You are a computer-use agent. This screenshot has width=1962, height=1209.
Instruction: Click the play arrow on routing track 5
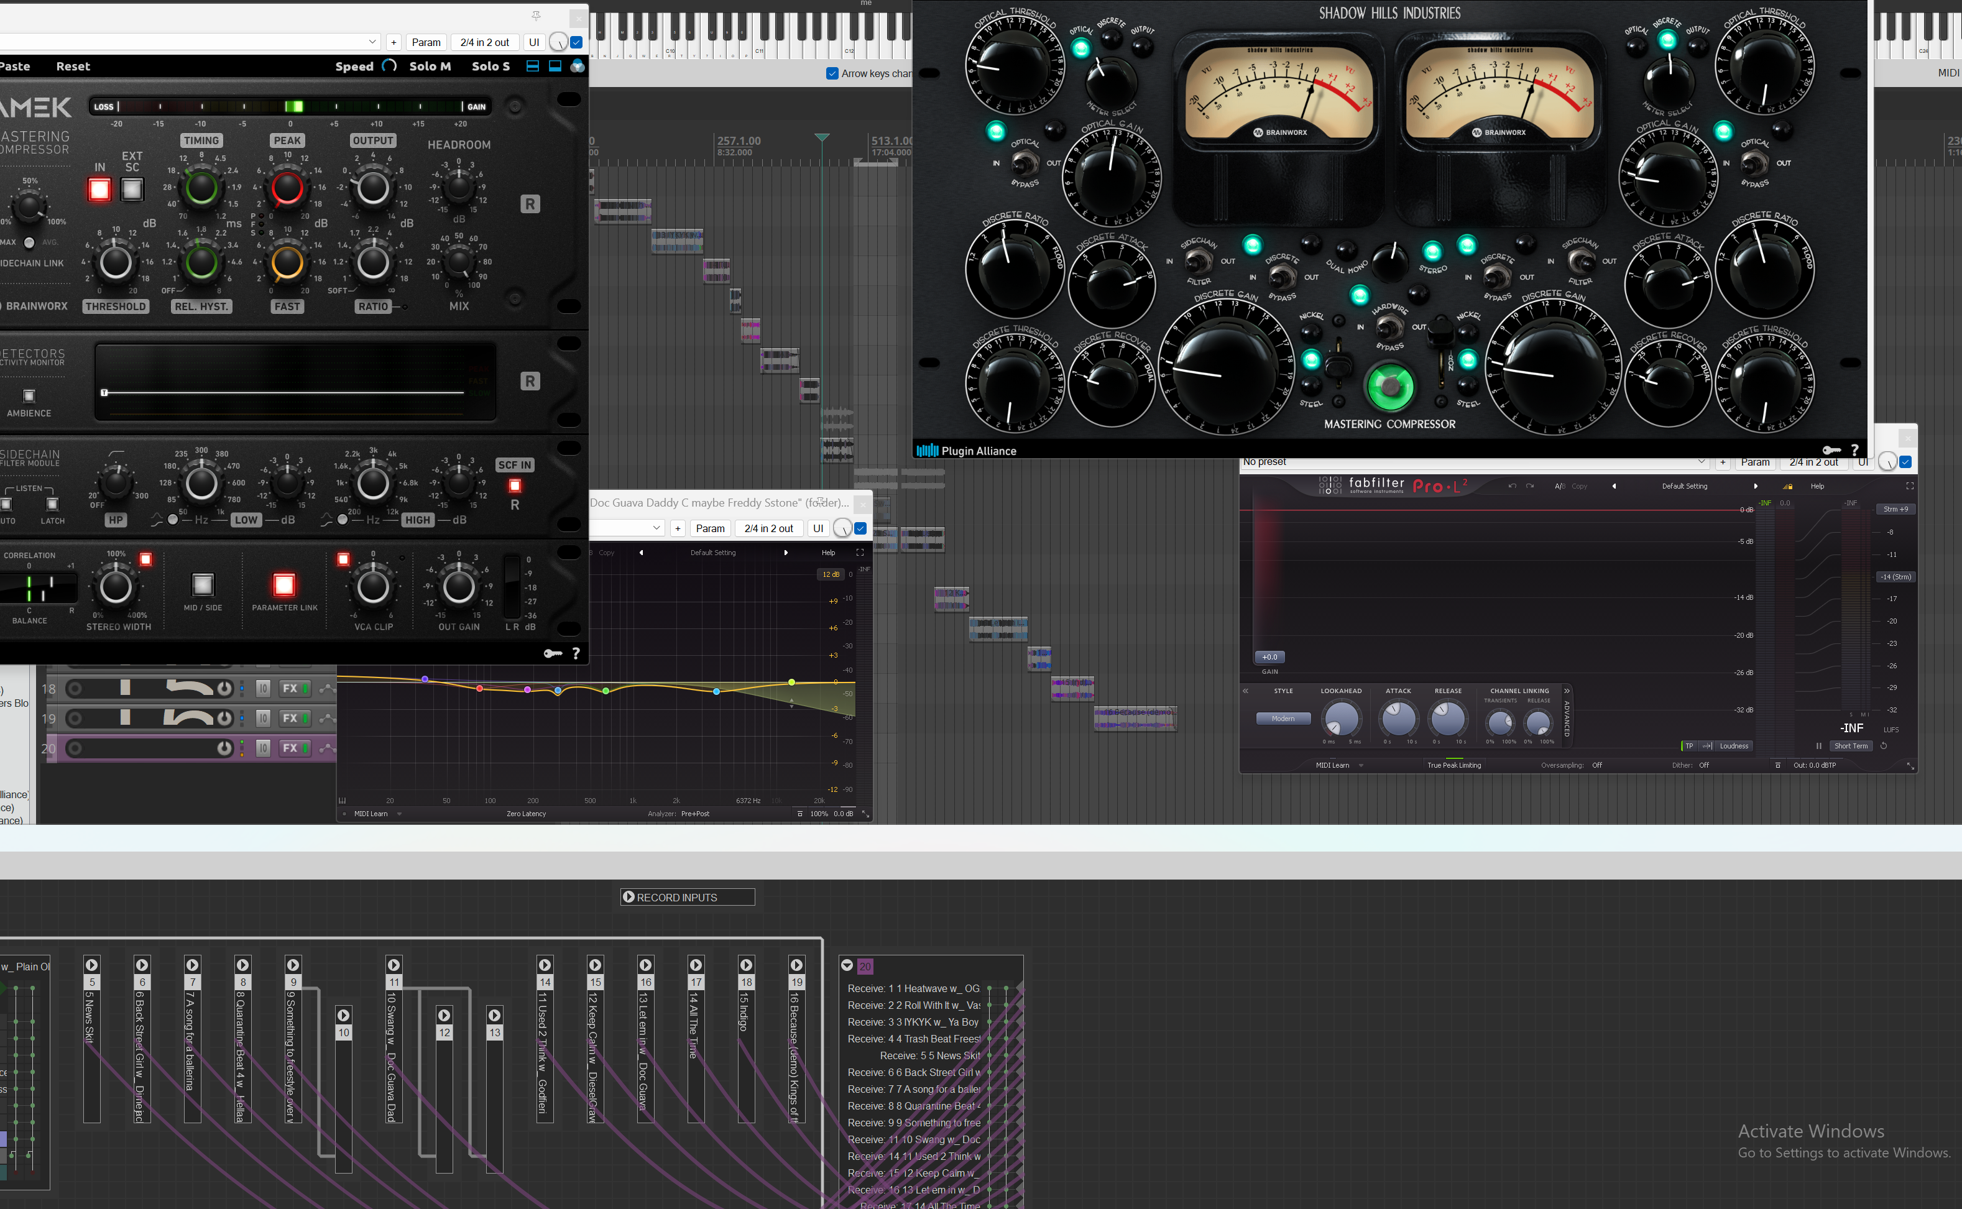92,965
